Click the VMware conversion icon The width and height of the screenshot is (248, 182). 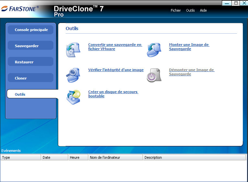pyautogui.click(x=73, y=50)
